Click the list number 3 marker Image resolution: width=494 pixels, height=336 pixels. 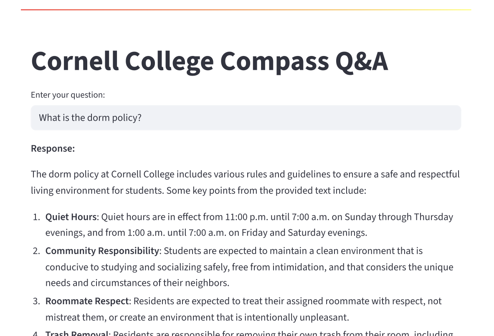37,301
